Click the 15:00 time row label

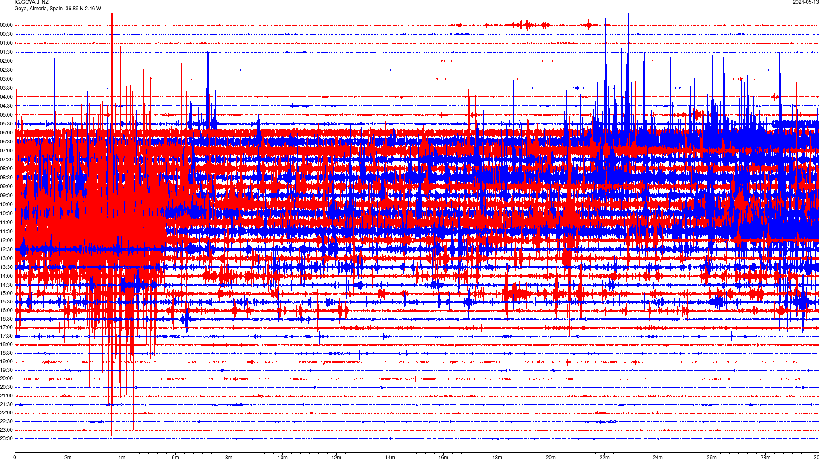6,293
